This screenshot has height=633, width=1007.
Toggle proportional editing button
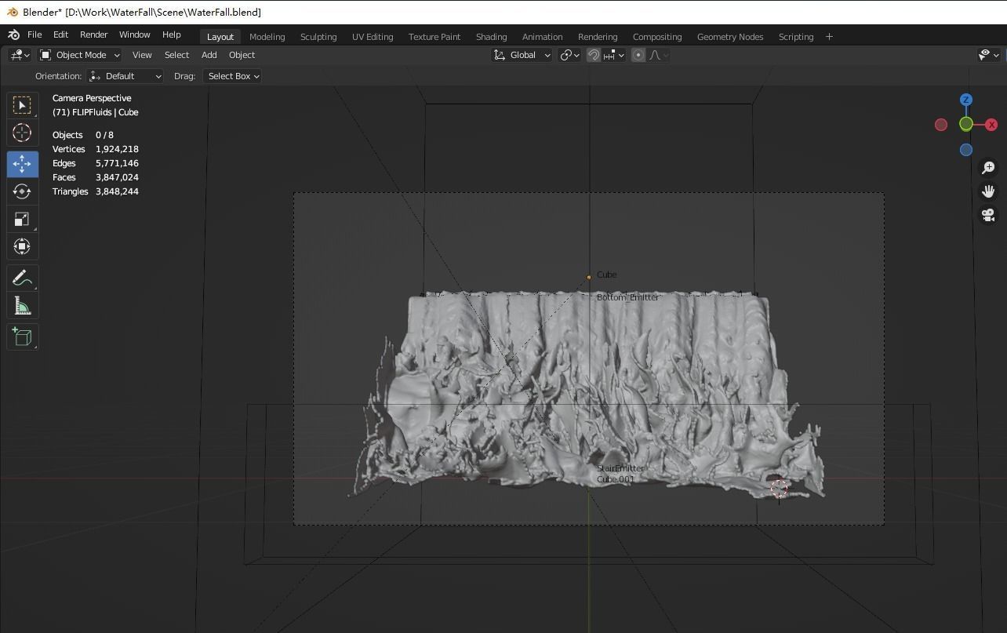pos(638,55)
